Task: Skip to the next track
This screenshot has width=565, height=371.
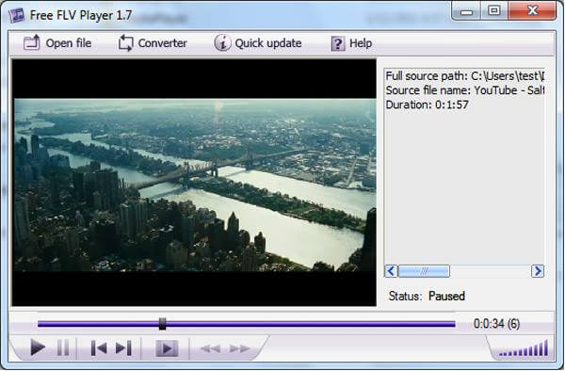Action: [x=123, y=348]
